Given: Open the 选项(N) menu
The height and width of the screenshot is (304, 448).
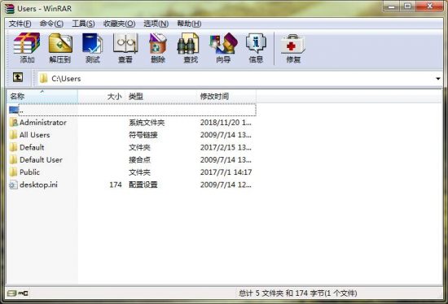Looking at the screenshot, I should point(156,24).
